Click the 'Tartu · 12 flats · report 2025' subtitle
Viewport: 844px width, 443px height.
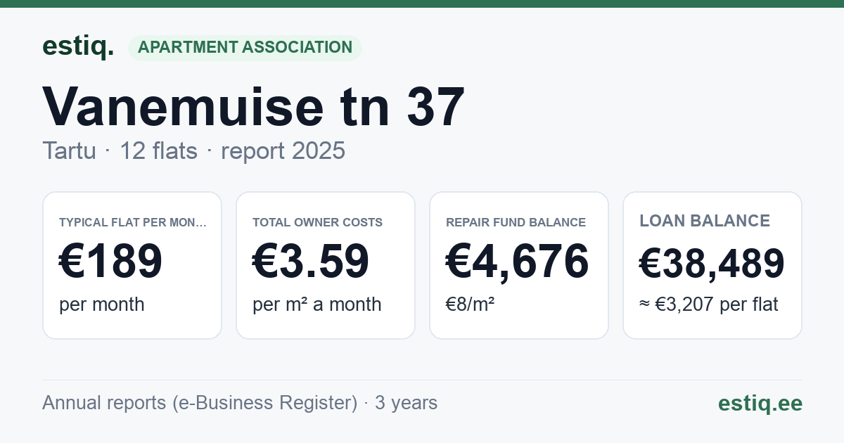193,150
